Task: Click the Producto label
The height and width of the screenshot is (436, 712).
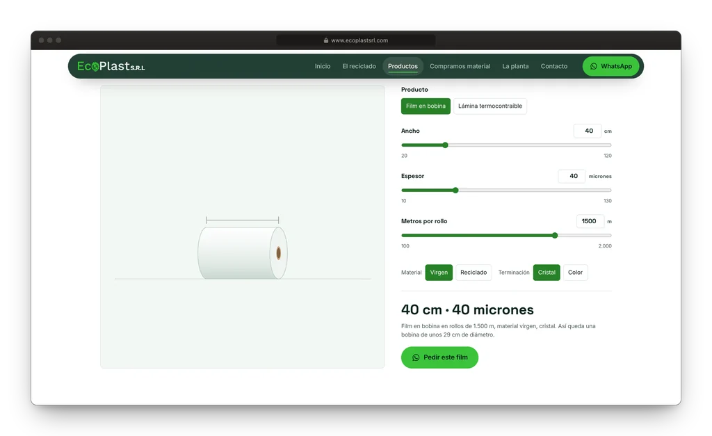Action: 414,90
